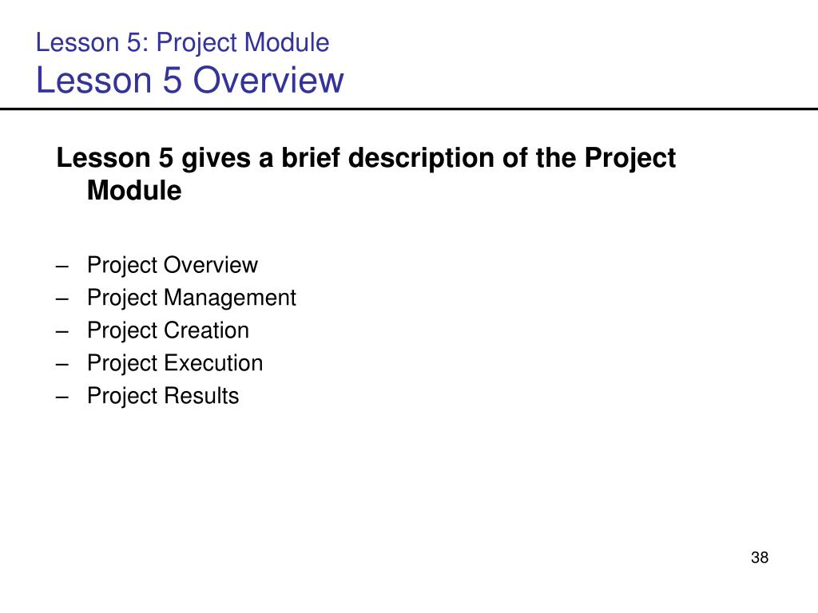
Task: Click the 'Project Results' bullet text
Action: 163,396
